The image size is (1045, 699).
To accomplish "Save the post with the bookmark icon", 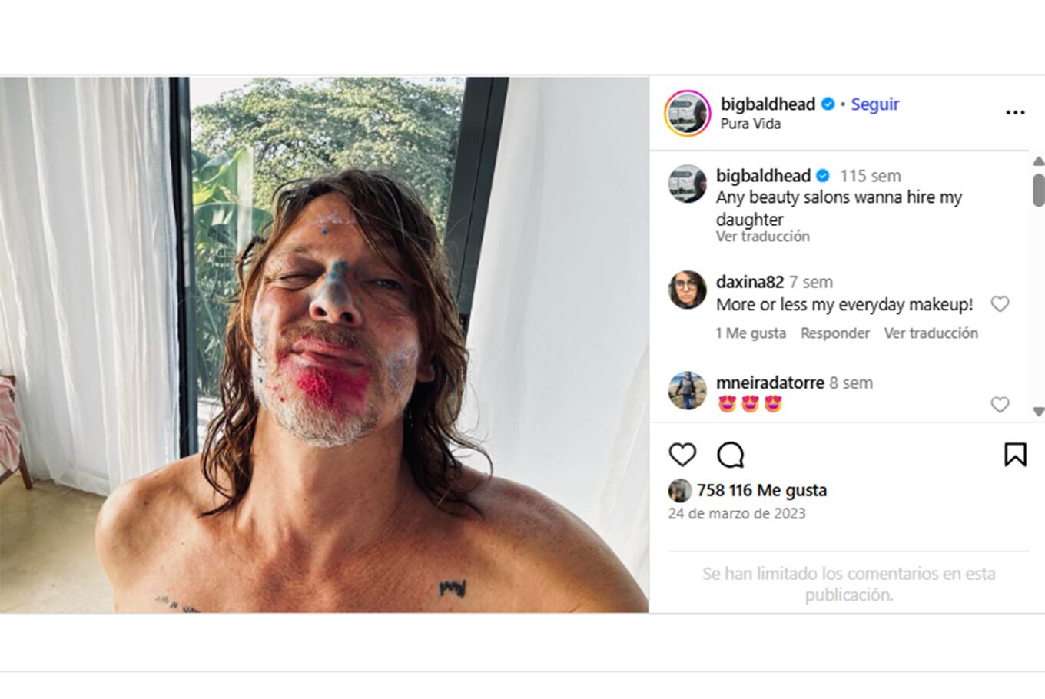I will (x=1016, y=455).
